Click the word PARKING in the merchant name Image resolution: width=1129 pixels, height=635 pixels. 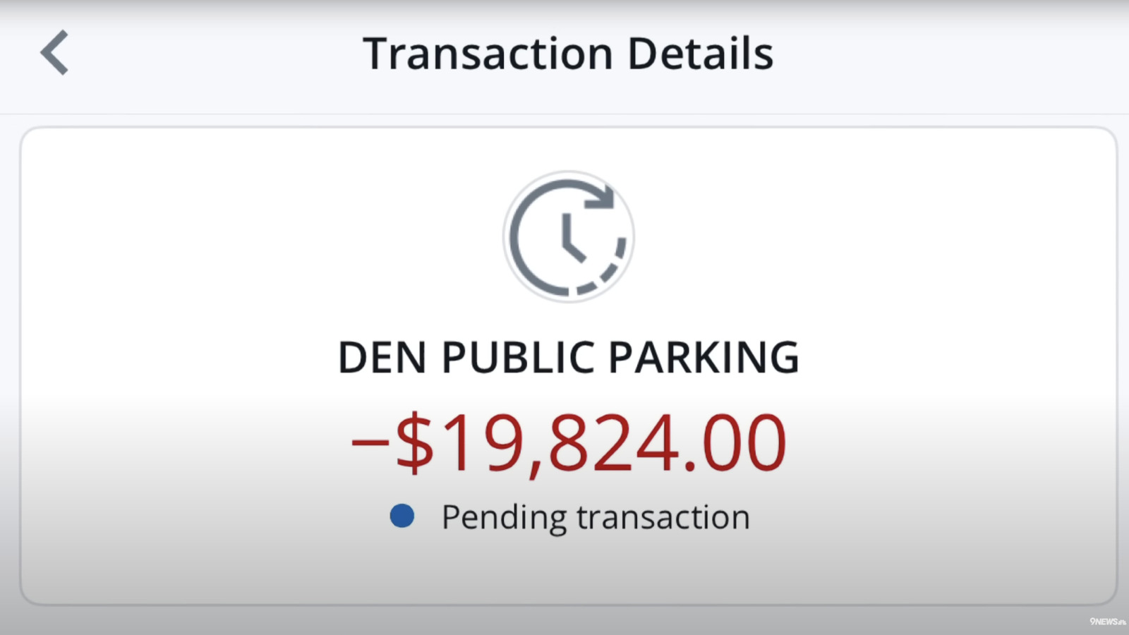tap(703, 357)
